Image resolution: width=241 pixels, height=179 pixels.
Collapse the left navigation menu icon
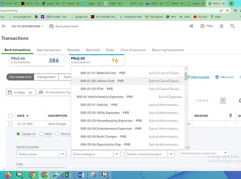pyautogui.click(x=4, y=26)
